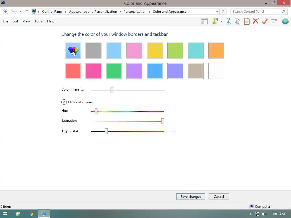Click the folder options toolbar icon
The image size is (291, 218).
[215, 21]
